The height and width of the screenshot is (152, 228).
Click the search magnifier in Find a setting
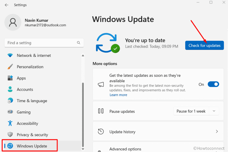tap(78, 43)
